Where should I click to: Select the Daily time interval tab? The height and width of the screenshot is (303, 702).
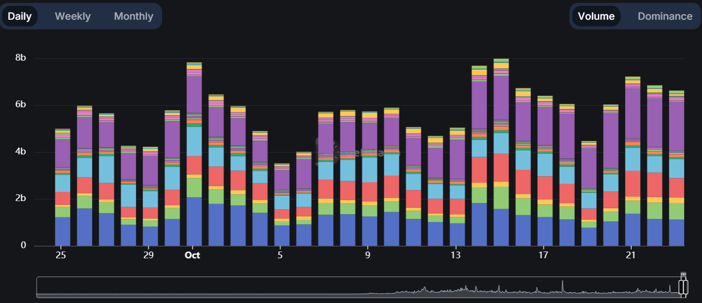[20, 16]
